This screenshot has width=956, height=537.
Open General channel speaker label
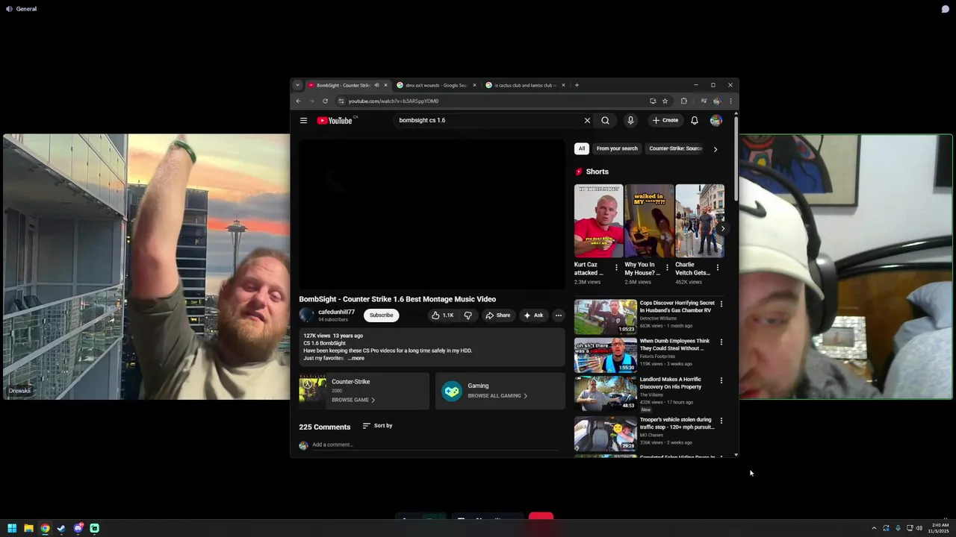[x=21, y=9]
